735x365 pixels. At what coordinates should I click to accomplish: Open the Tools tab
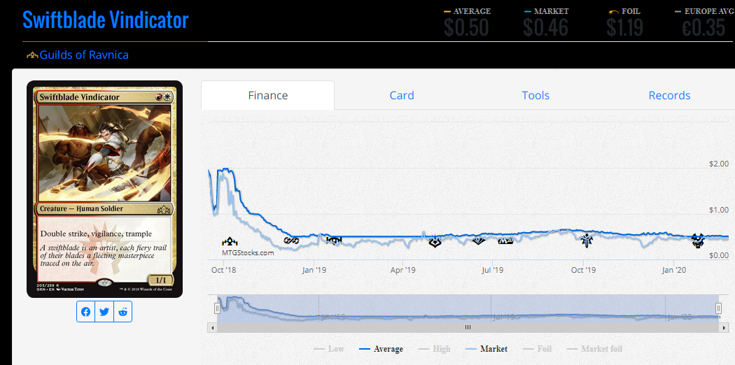pyautogui.click(x=535, y=96)
